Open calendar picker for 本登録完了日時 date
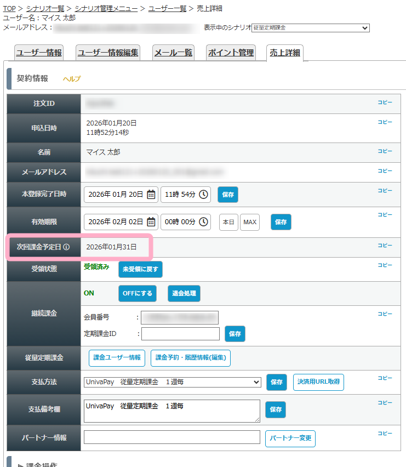 tap(152, 194)
